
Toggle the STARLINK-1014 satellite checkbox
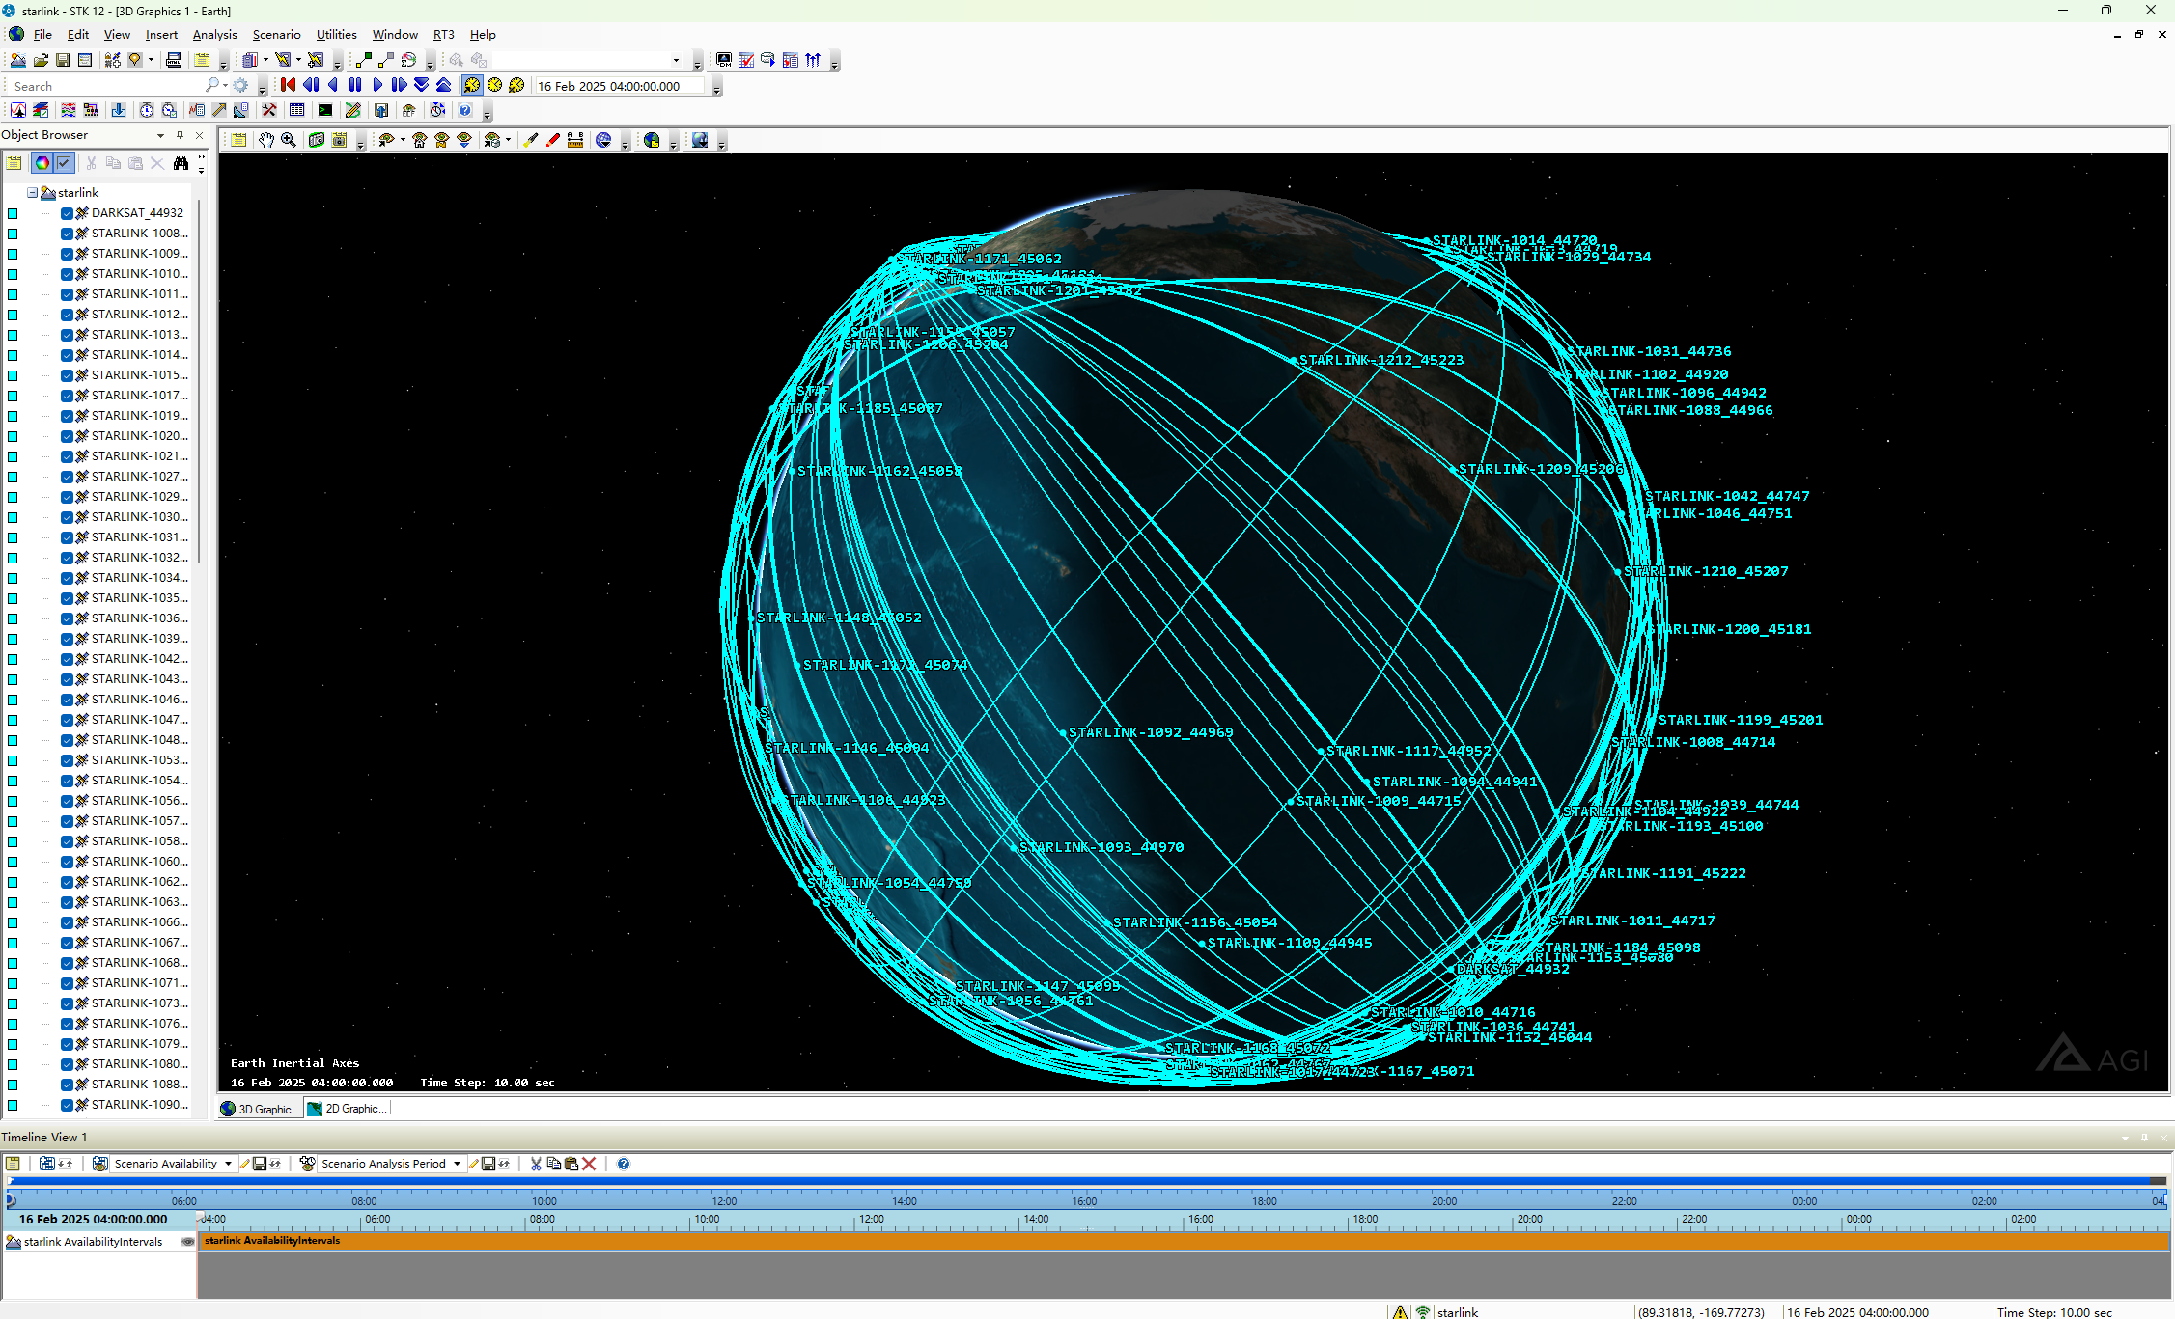pyautogui.click(x=67, y=355)
